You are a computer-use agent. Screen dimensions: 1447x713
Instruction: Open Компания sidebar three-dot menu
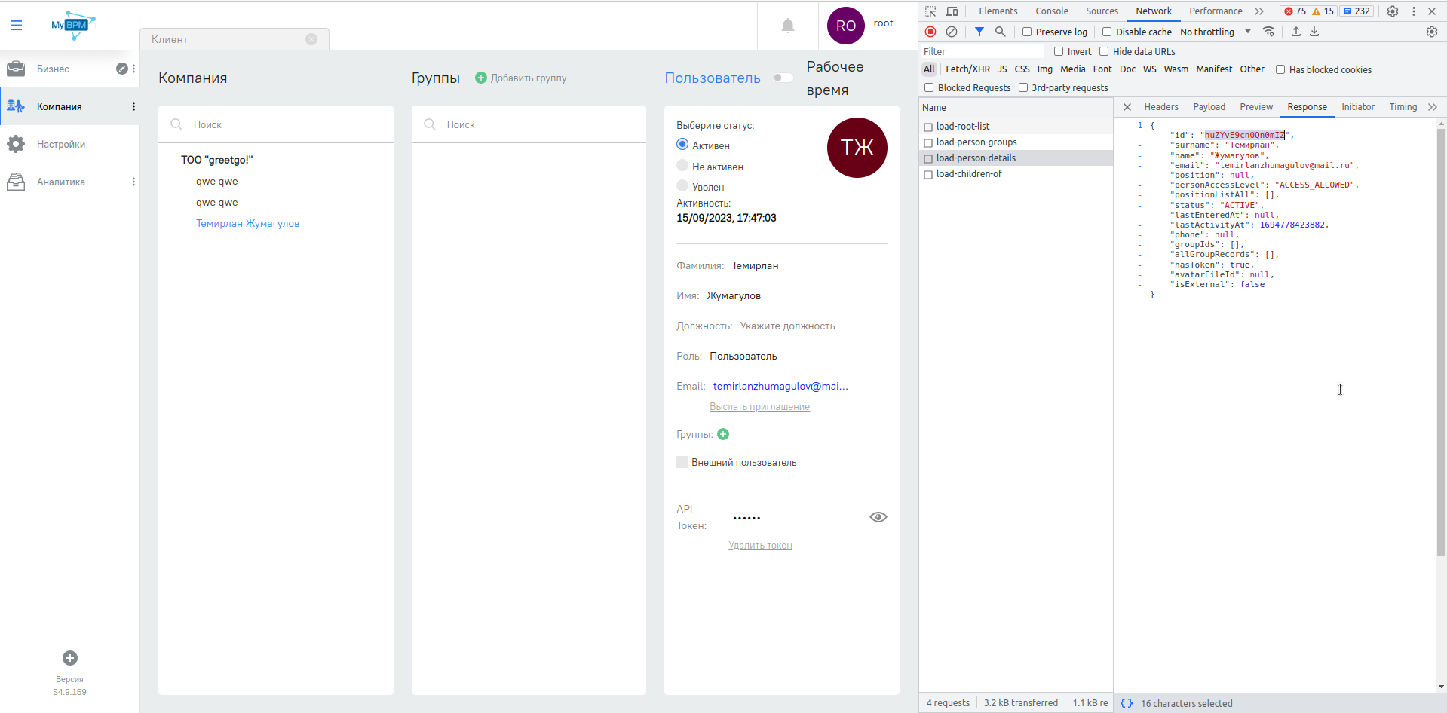tap(133, 106)
